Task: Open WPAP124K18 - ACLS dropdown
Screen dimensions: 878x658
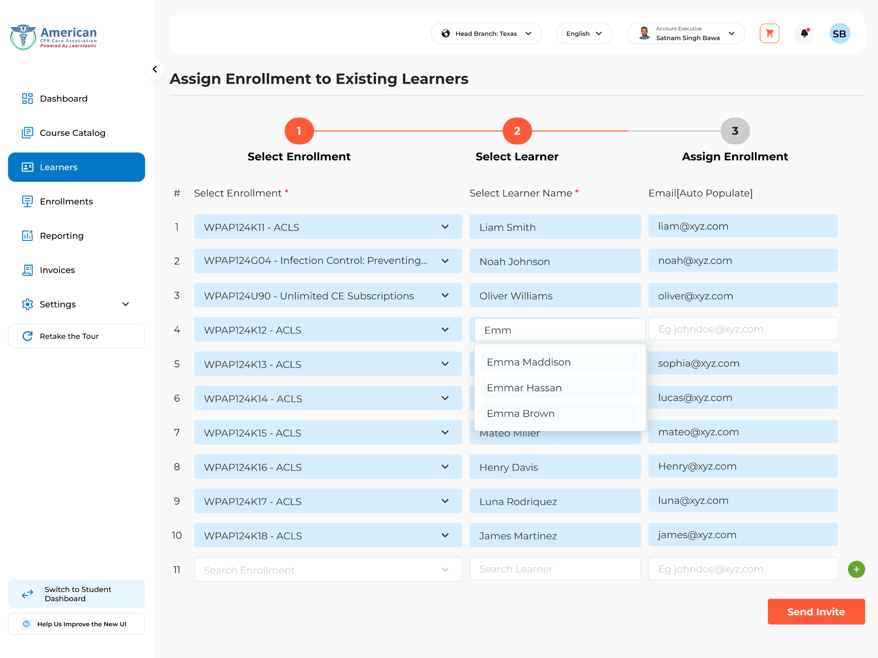Action: tap(328, 535)
